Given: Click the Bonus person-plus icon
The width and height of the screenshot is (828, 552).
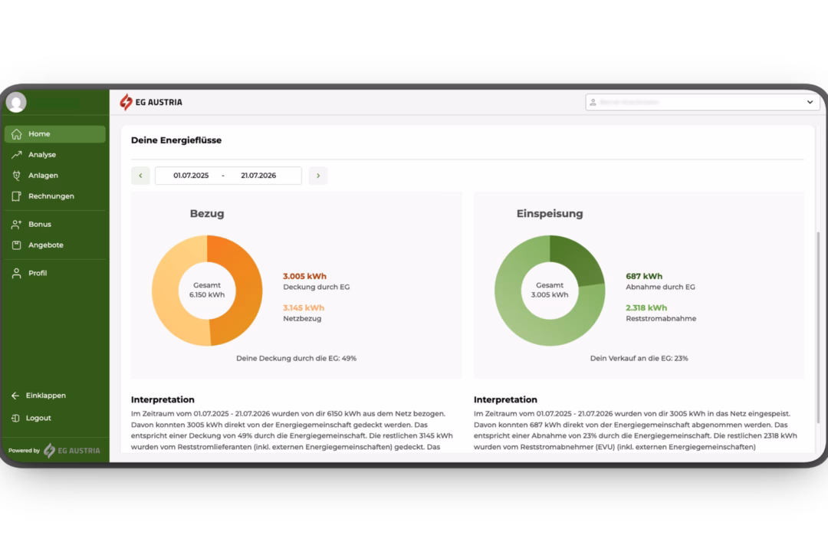Looking at the screenshot, I should pyautogui.click(x=16, y=224).
